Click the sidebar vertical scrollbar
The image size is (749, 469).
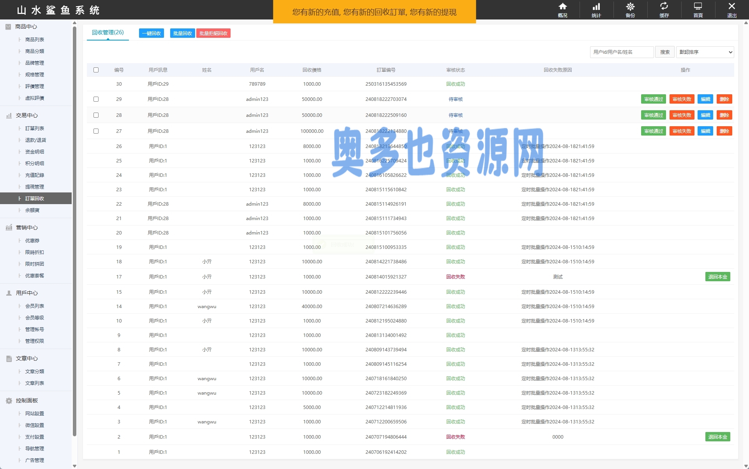(75, 234)
